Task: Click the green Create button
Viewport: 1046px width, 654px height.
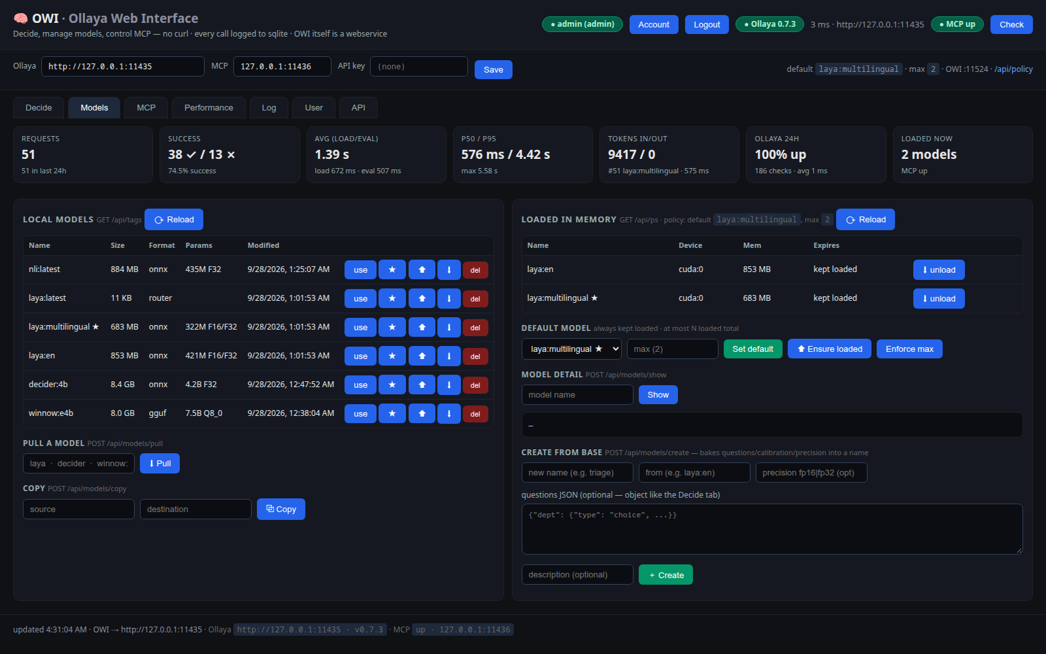Action: pos(666,575)
